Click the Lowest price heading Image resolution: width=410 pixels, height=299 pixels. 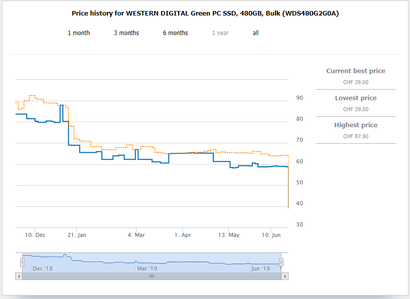[x=355, y=98]
